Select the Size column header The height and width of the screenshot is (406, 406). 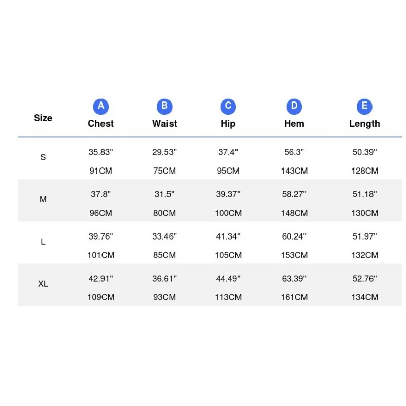click(x=43, y=118)
